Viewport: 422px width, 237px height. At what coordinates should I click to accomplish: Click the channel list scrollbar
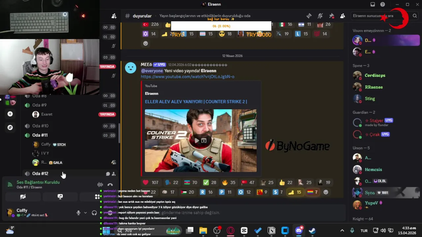coord(119,133)
